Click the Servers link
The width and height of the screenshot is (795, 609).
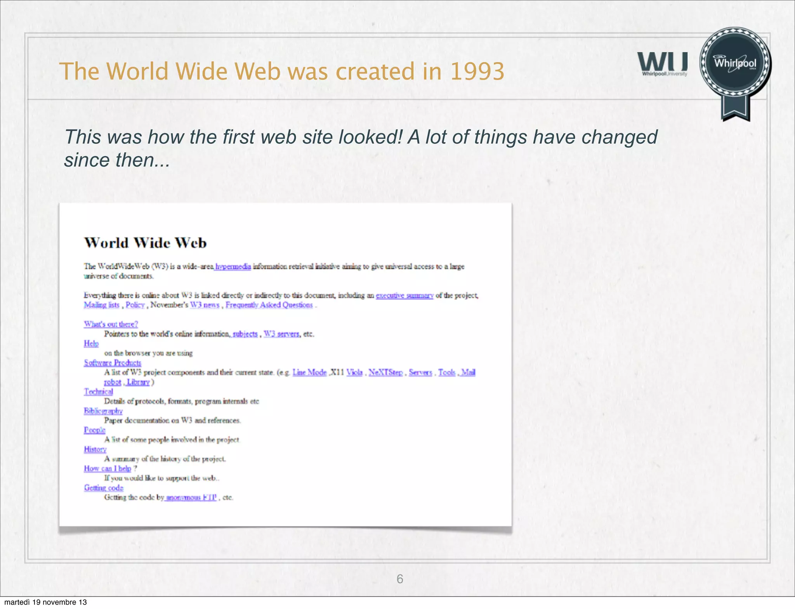pyautogui.click(x=420, y=372)
